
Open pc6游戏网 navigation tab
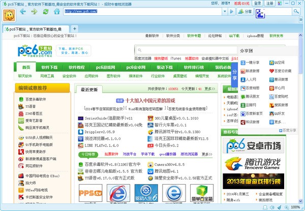[x=105, y=67]
